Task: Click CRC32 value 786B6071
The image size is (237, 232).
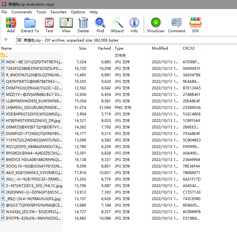Action: tap(191, 172)
